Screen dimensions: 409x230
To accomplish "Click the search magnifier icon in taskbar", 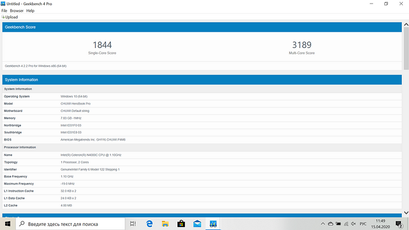I will (x=22, y=224).
